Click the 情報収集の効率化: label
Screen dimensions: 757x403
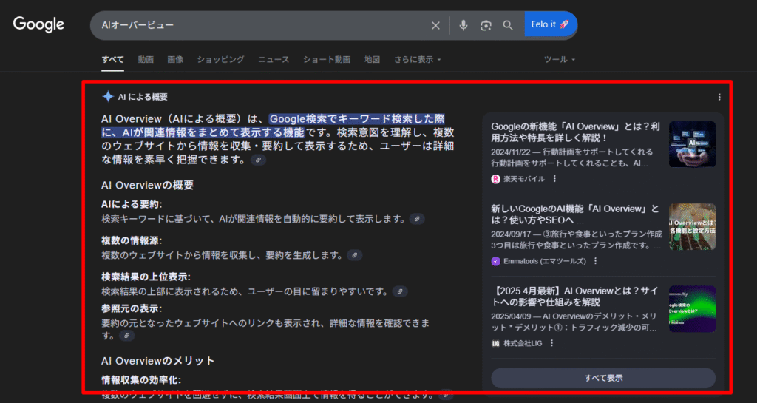point(141,380)
